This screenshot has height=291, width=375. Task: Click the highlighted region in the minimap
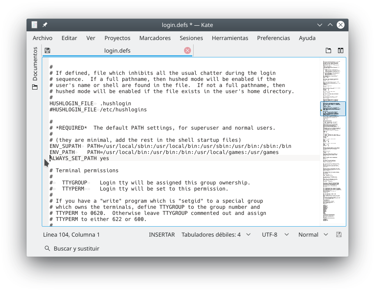pos(333,109)
